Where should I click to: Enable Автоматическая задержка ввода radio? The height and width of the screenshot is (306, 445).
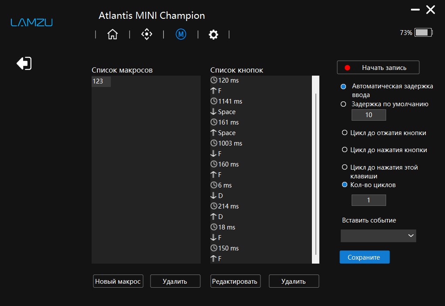point(343,87)
